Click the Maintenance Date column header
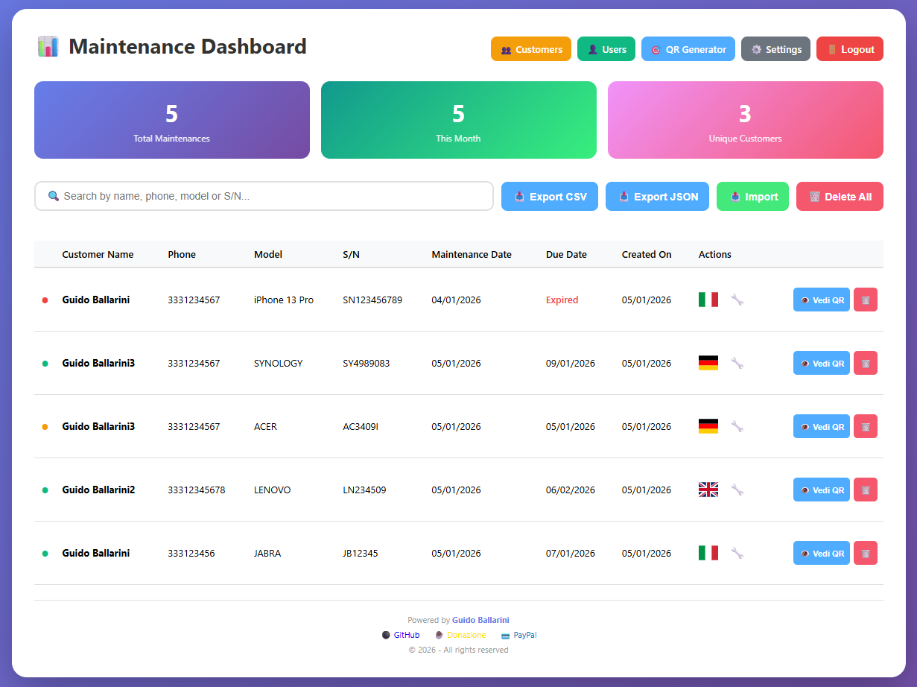 tap(472, 254)
